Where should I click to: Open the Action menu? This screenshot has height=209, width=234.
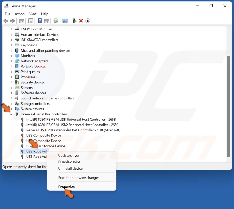click(x=20, y=14)
